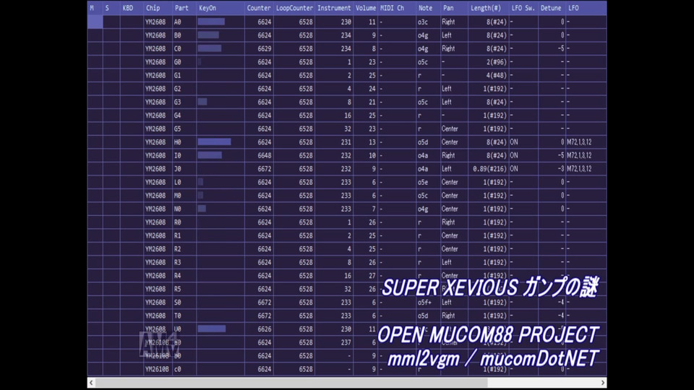Screen dimensions: 694x390
Task: Click the LFO Sw. column header
Action: 523,8
